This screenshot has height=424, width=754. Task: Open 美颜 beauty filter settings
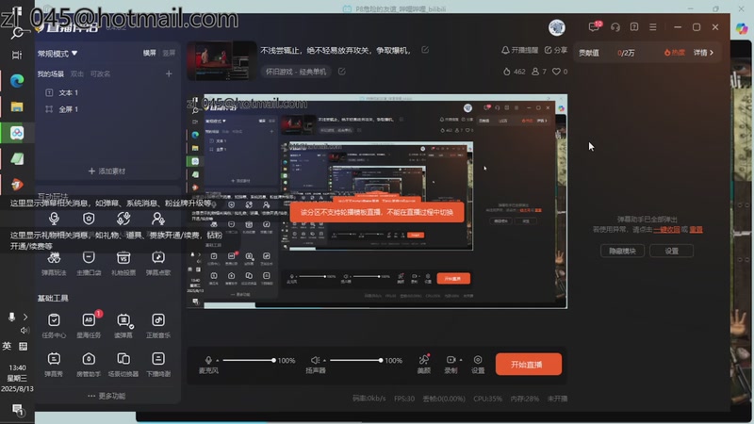point(423,364)
